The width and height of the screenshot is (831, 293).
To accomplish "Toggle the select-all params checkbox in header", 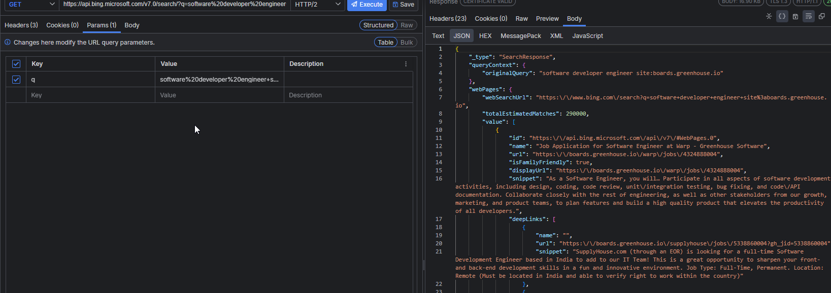I will [x=16, y=64].
